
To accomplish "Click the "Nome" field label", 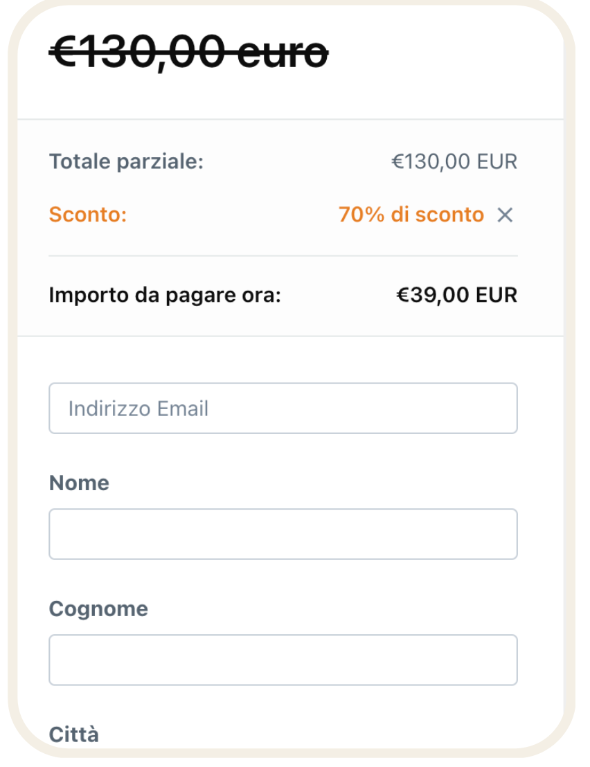I will (x=79, y=482).
